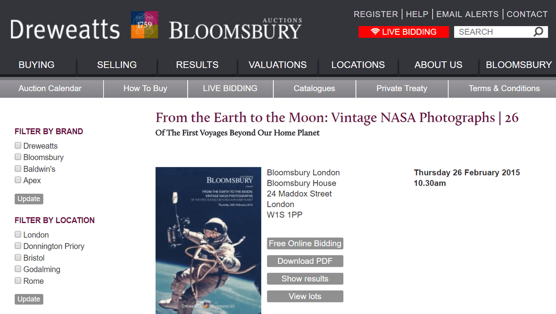
Task: Tick the Bloomsbury brand filter
Action: [18, 157]
